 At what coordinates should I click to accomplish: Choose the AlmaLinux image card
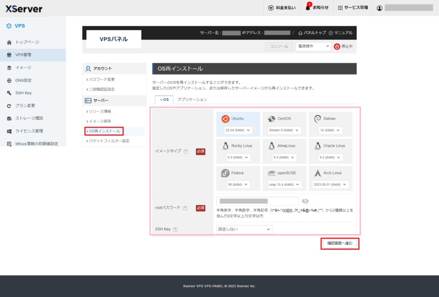284,151
